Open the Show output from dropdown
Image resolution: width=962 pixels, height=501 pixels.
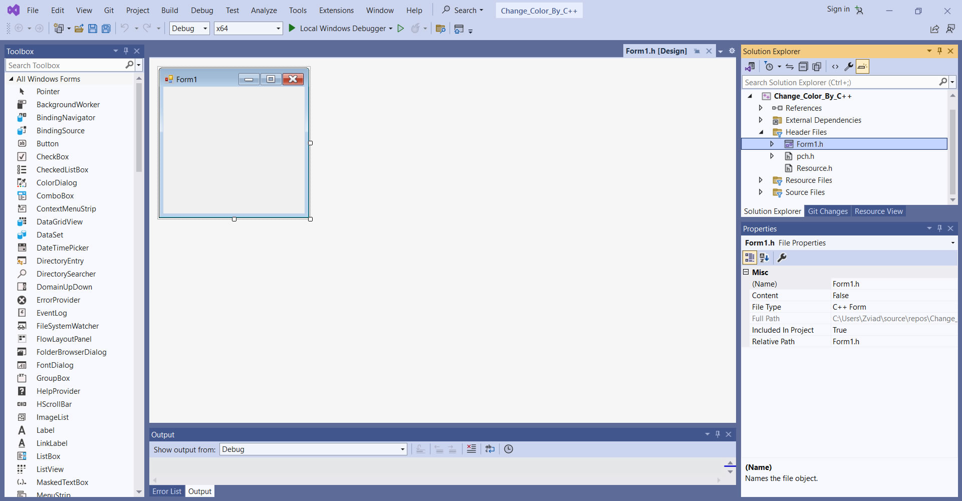click(x=313, y=449)
